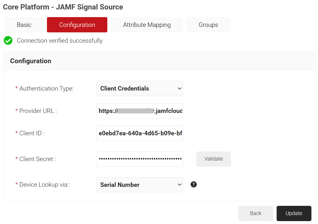This screenshot has width=318, height=224.
Task: Select the Client Secret password field
Action: tap(140, 159)
